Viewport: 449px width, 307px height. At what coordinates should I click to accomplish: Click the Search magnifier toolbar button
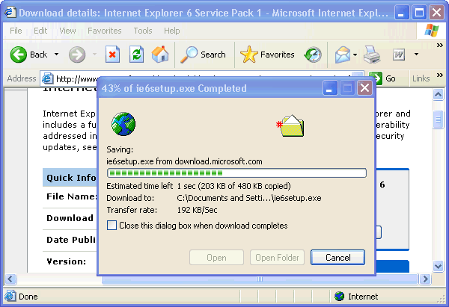203,55
